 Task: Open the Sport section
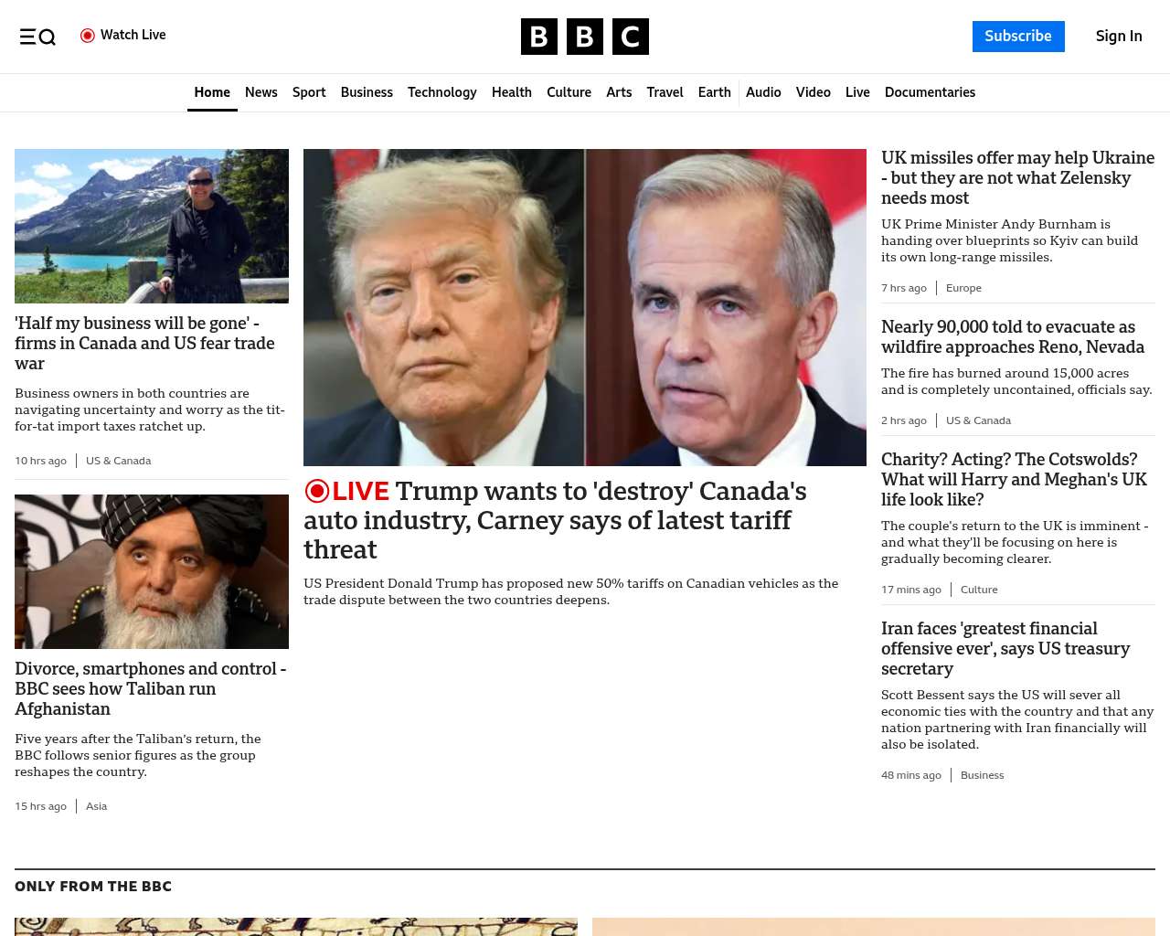(x=309, y=92)
